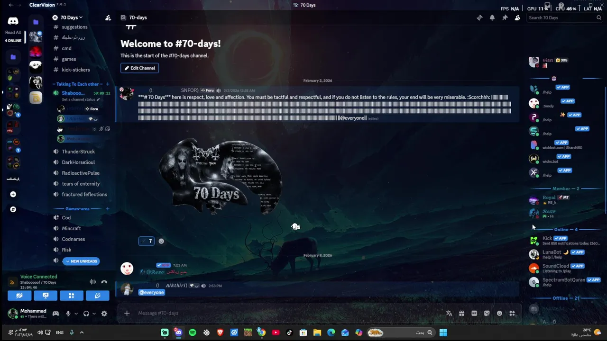This screenshot has width=607, height=341.
Task: Open Spotify from taskbar
Action: pyautogui.click(x=193, y=332)
